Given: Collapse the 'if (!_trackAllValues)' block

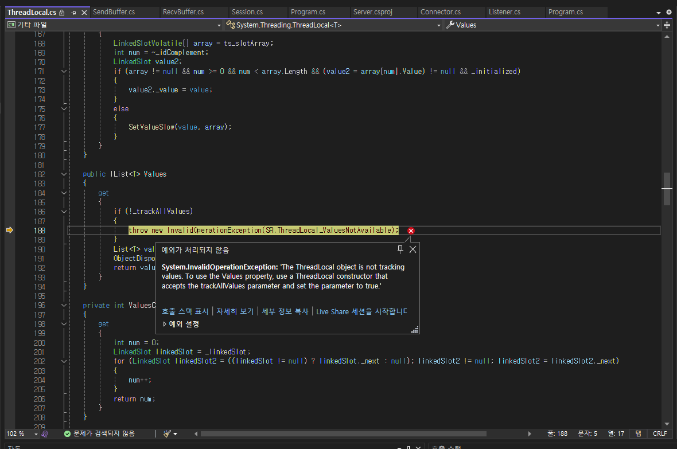Looking at the screenshot, I should pyautogui.click(x=64, y=212).
